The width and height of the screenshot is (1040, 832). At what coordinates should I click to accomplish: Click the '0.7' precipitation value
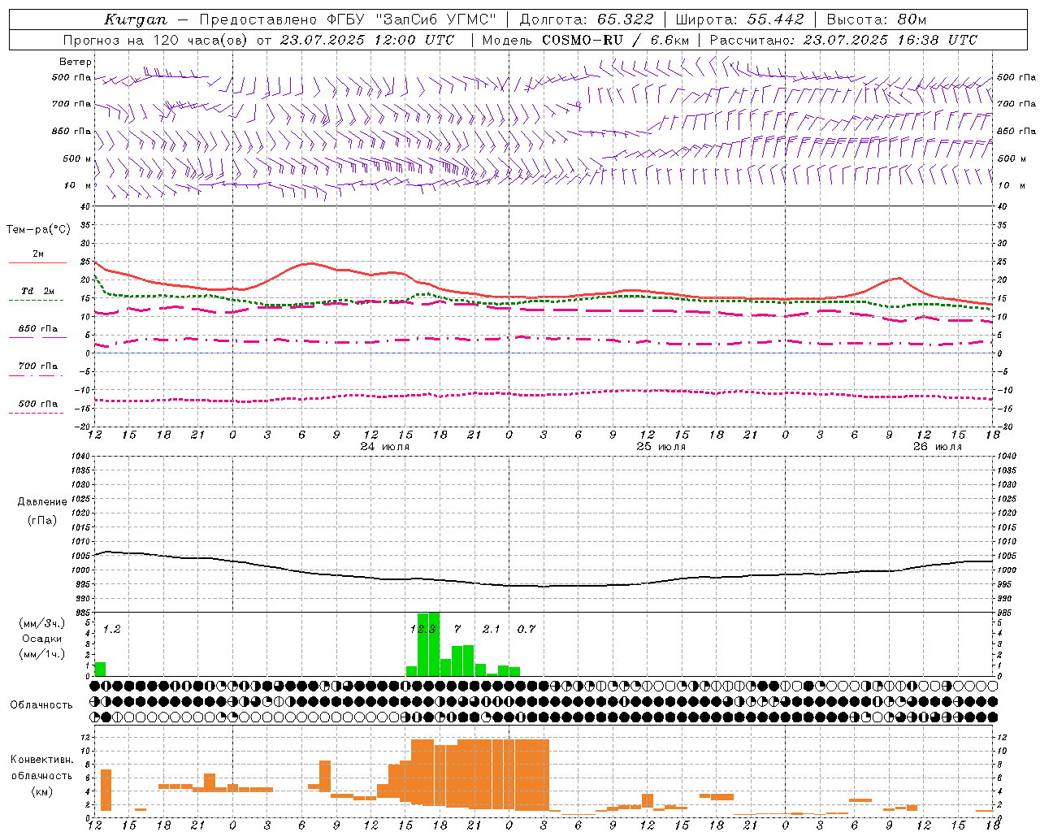point(526,629)
